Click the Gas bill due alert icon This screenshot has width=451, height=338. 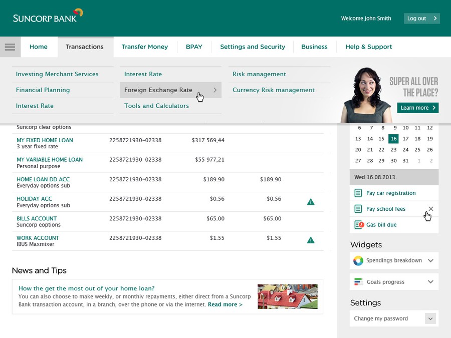click(358, 225)
